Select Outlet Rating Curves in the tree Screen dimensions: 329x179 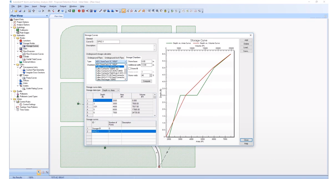tap(35, 89)
